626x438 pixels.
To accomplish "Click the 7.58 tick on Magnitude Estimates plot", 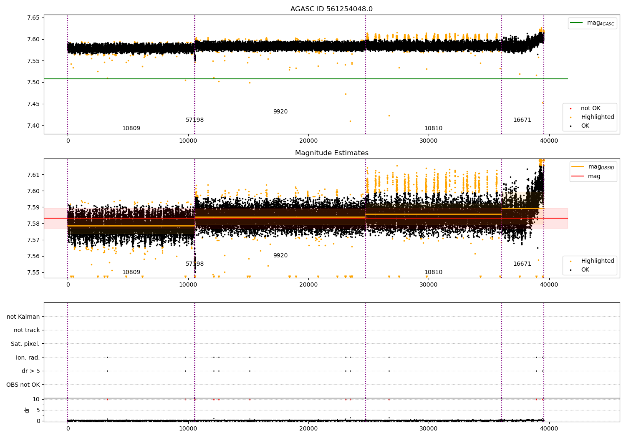I will coord(33,224).
